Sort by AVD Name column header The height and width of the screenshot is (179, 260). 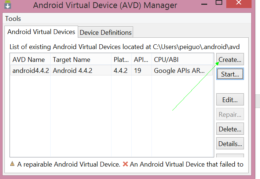coord(30,59)
